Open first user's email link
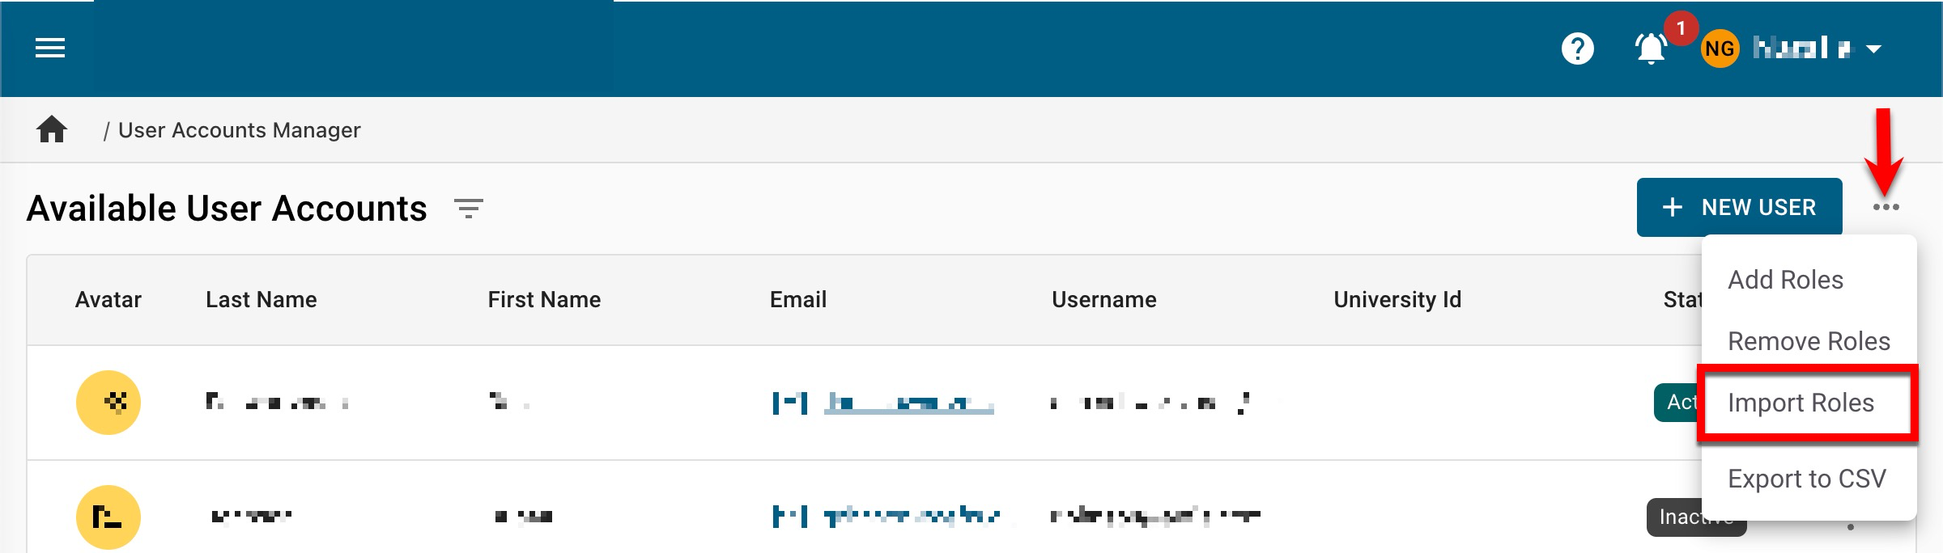Viewport: 1943px width, 553px height. click(x=908, y=403)
